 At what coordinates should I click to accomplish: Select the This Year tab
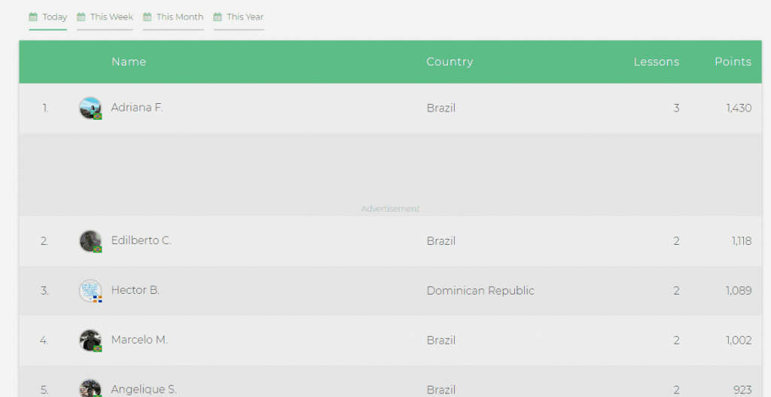[x=239, y=18]
